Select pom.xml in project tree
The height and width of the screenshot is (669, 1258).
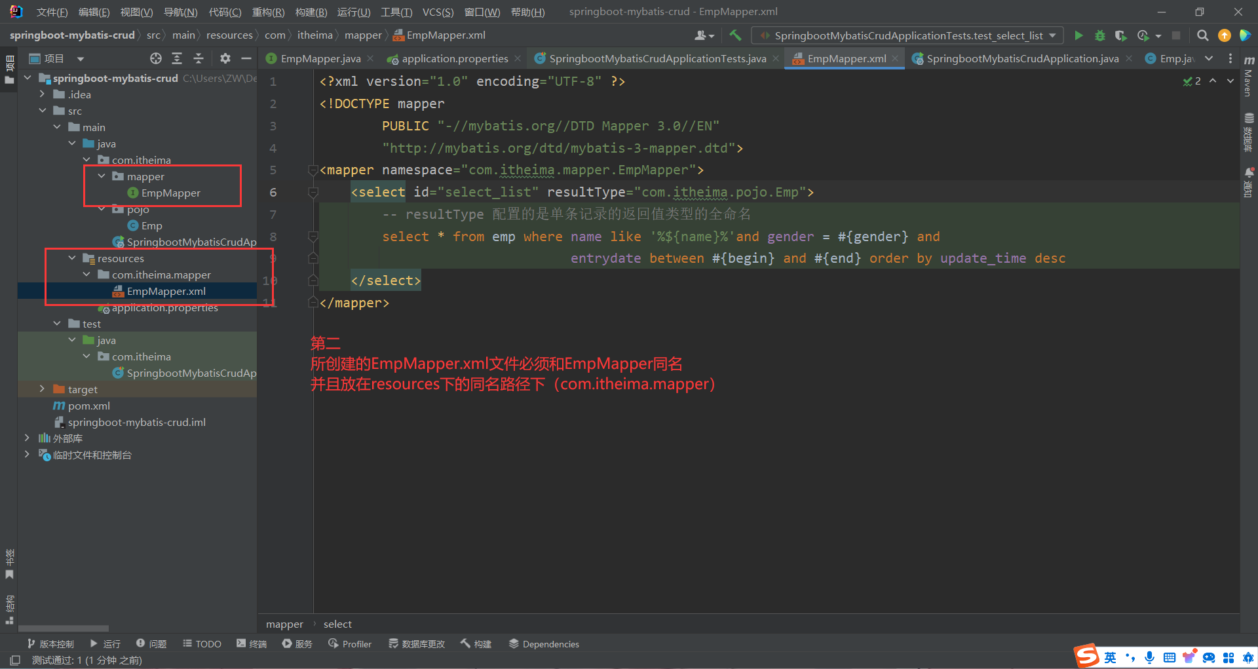pos(88,406)
